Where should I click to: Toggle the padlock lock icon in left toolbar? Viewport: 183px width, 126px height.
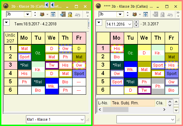(70, 14)
